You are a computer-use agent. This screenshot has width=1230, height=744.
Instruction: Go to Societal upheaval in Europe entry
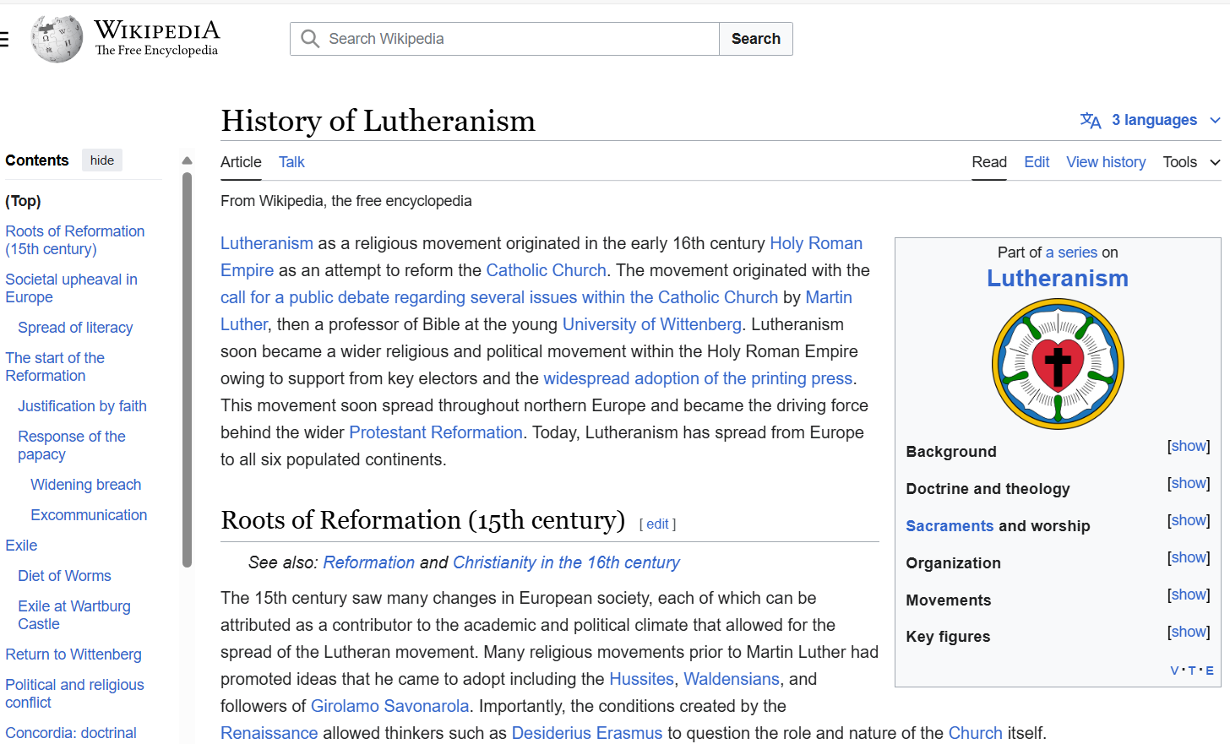71,288
